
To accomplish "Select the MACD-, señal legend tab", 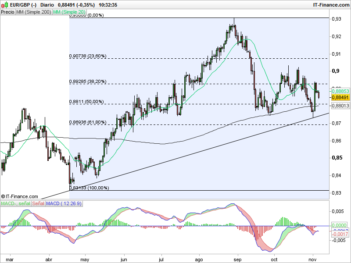I will coord(16,203).
